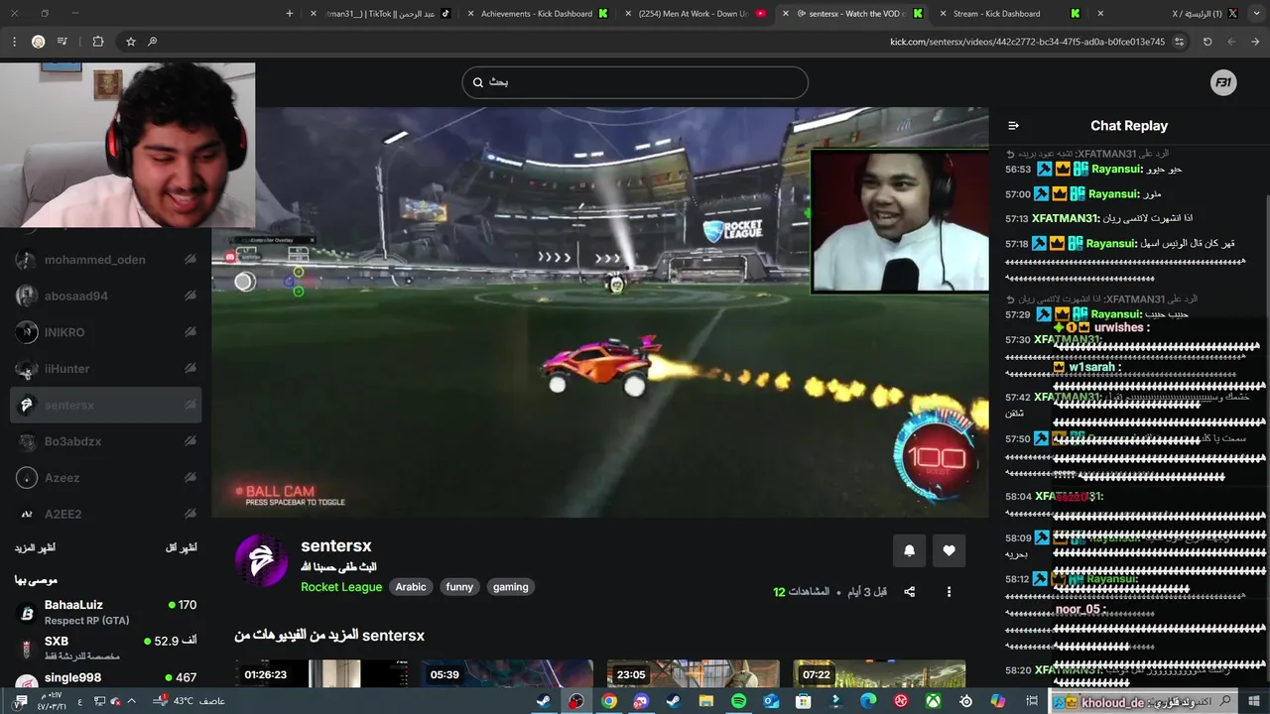Viewport: 1270px width, 714px height.
Task: Open the Rocket League category link
Action: click(341, 587)
